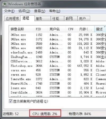Sort by 映像名称 column header

click(x=21, y=29)
